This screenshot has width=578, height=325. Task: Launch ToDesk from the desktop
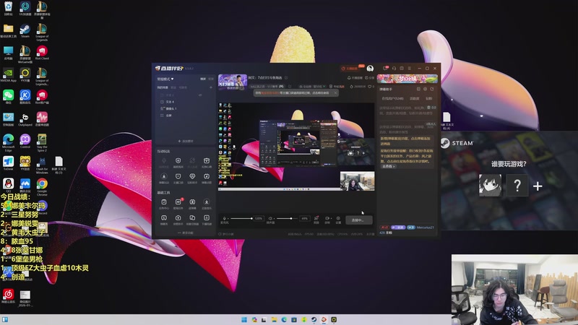coord(8,163)
